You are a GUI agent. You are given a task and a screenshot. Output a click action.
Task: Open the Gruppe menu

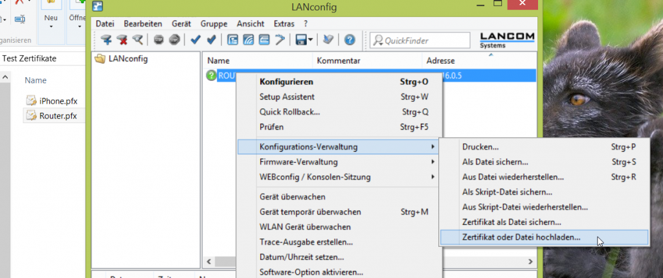(214, 24)
